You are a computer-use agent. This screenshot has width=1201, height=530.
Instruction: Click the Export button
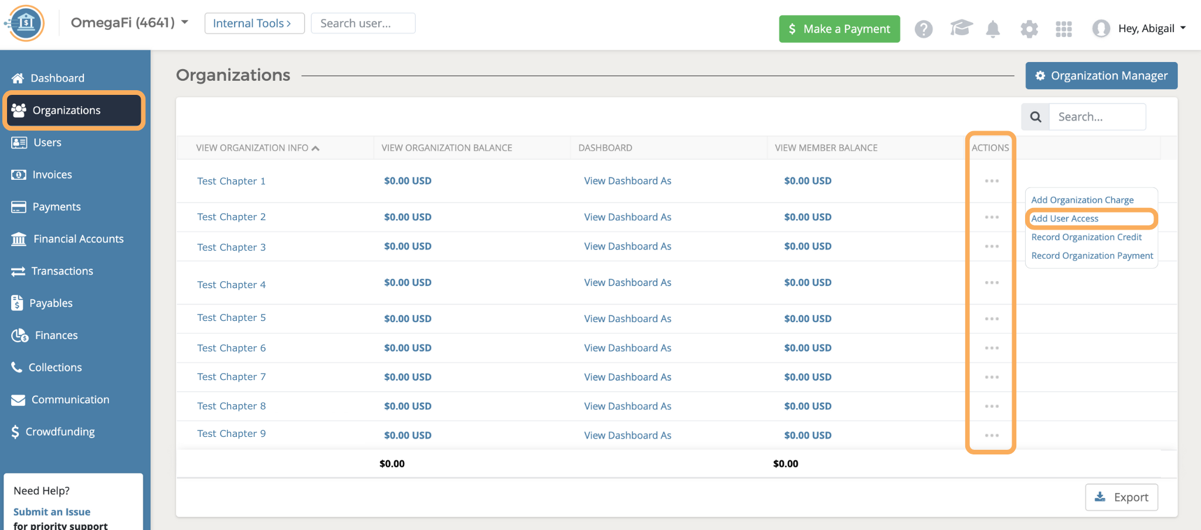pyautogui.click(x=1121, y=497)
